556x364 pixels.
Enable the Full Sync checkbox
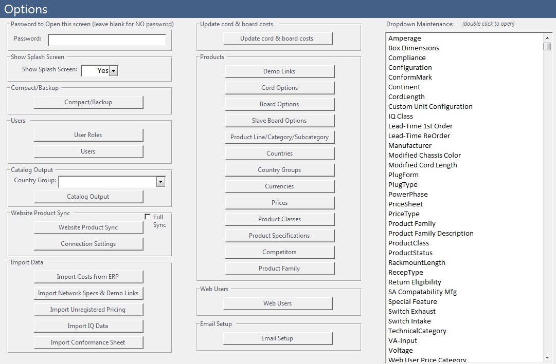pyautogui.click(x=148, y=217)
